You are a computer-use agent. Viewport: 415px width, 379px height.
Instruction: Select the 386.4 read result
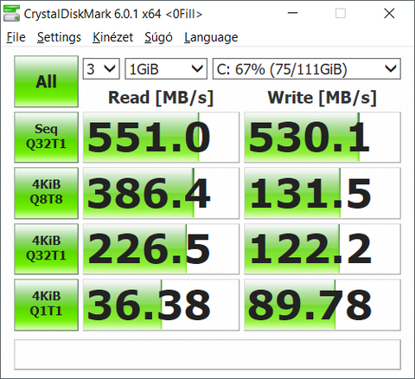pyautogui.click(x=161, y=193)
